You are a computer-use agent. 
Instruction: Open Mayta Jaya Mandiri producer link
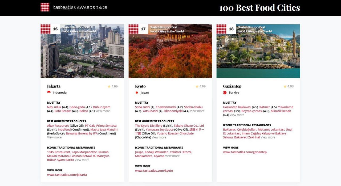[104, 130]
